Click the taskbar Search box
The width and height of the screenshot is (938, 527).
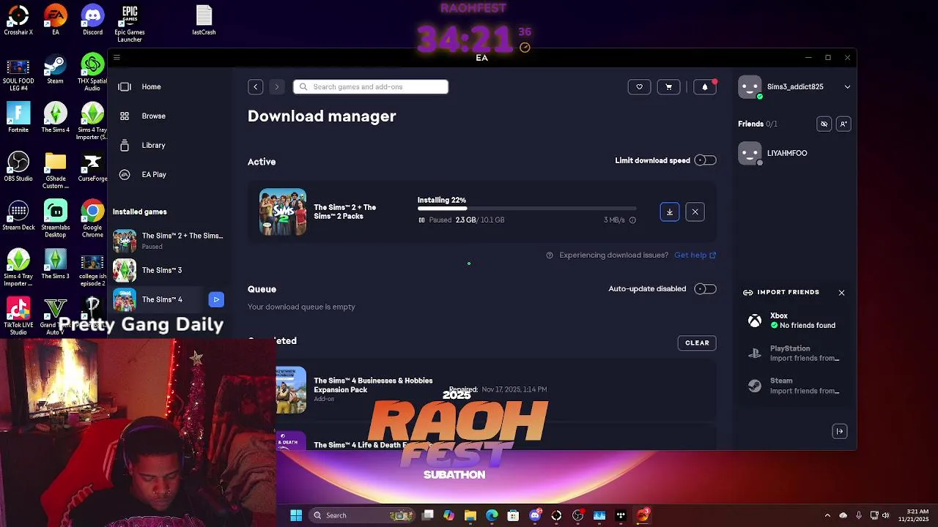[363, 515]
